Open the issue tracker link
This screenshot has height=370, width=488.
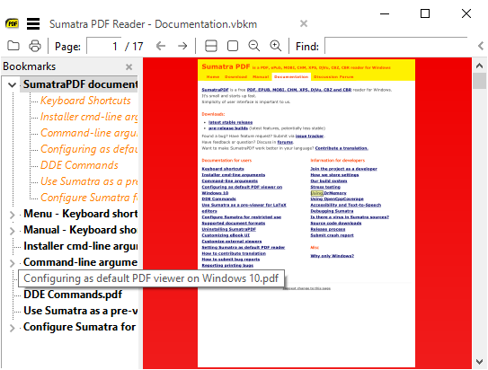coord(309,136)
